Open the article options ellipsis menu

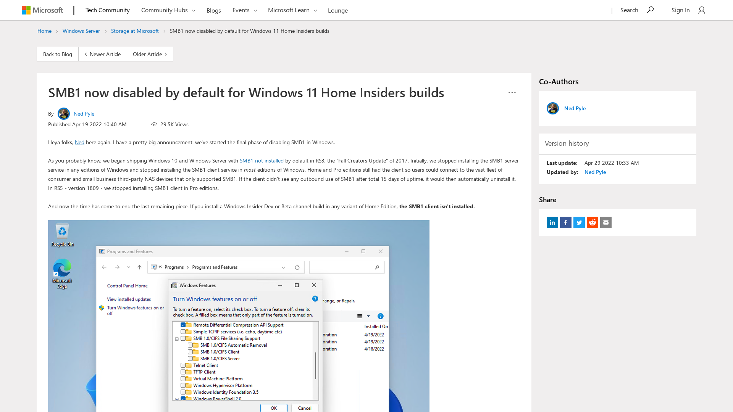tap(512, 93)
